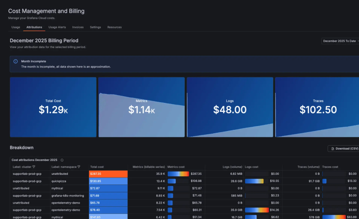Click the $130.85 total cost cell
The height and width of the screenshot is (219, 359).
pyautogui.click(x=108, y=181)
